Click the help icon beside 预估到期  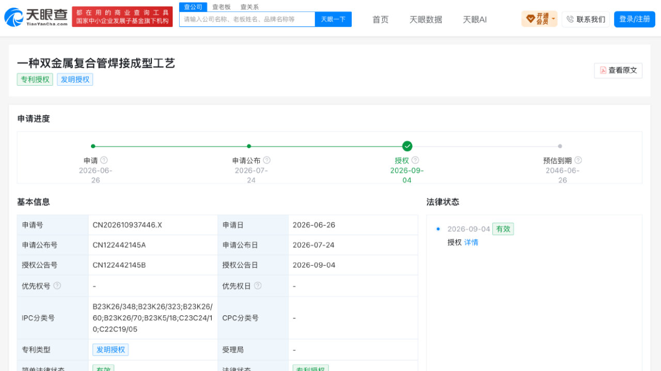tap(578, 160)
